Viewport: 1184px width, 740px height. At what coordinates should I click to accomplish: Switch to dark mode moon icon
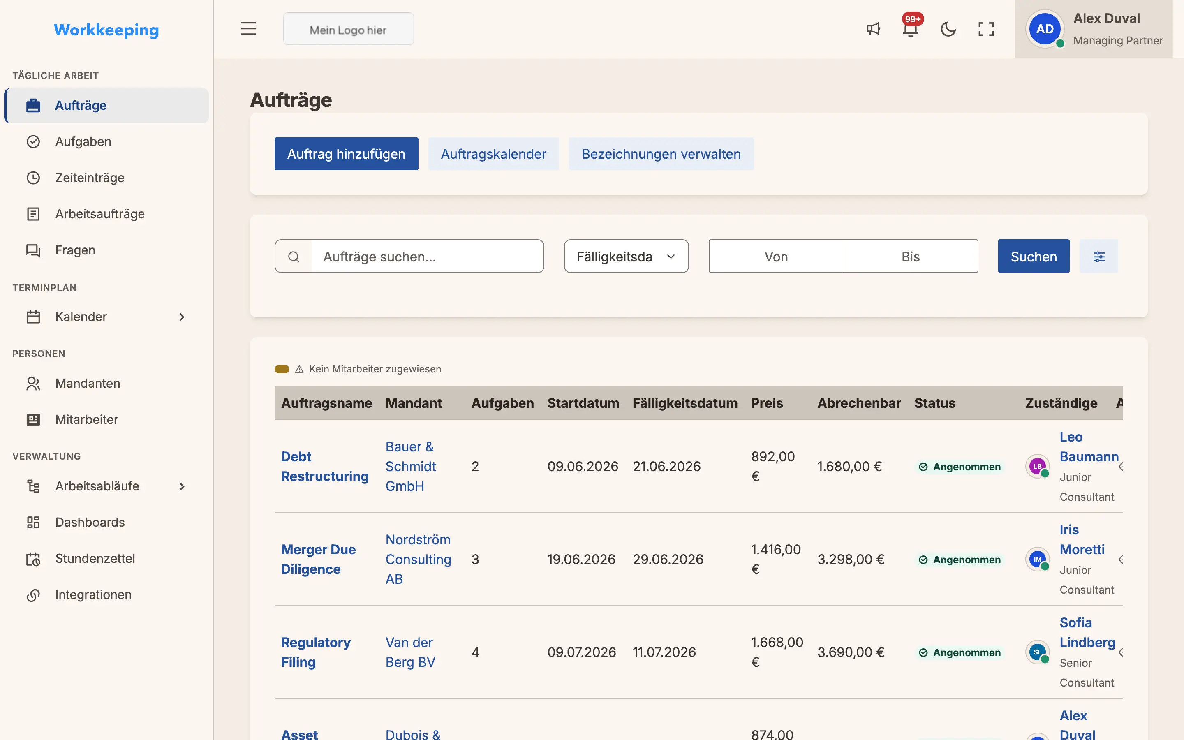[948, 29]
